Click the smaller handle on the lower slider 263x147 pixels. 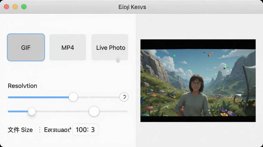tap(32, 111)
